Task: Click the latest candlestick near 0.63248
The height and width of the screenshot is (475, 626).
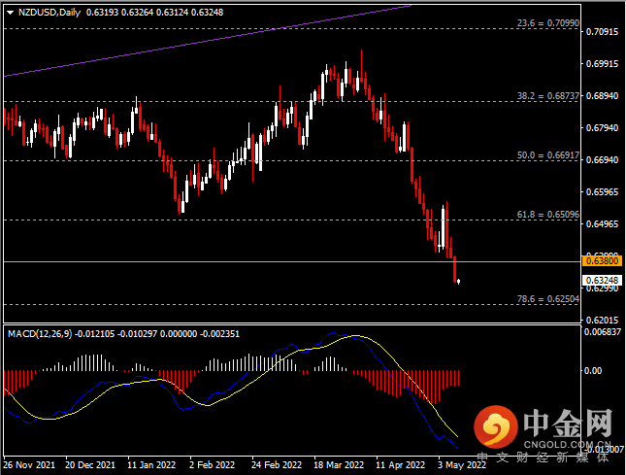Action: click(459, 282)
